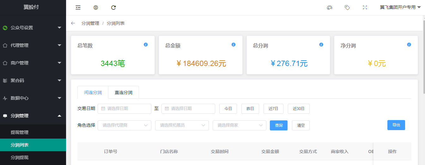Click the home icon beside 商户管理

[5, 63]
